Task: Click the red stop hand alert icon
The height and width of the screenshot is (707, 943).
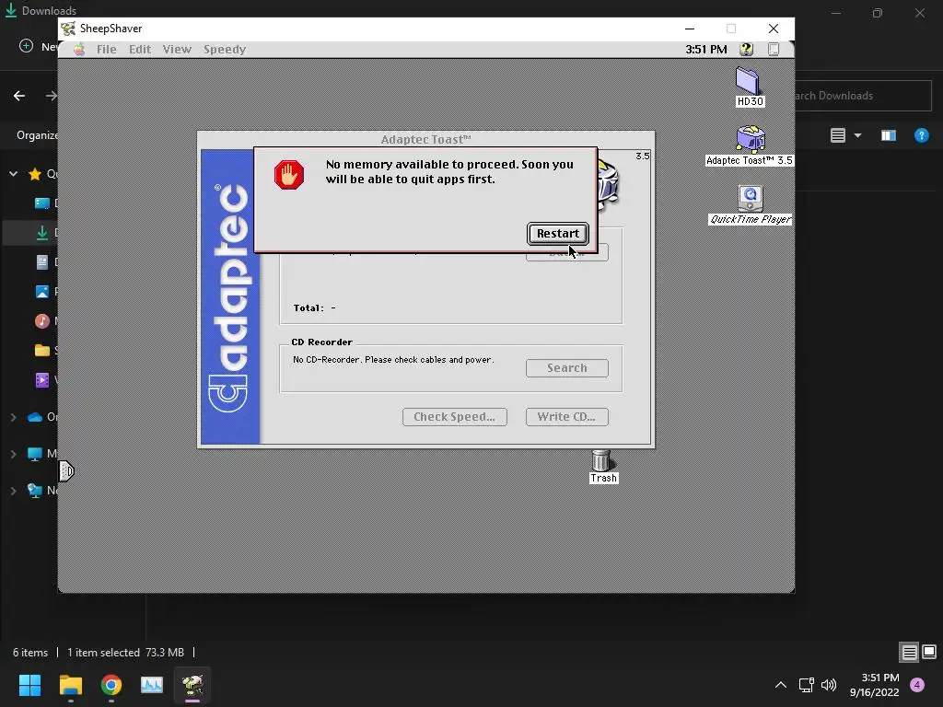Action: 288,175
